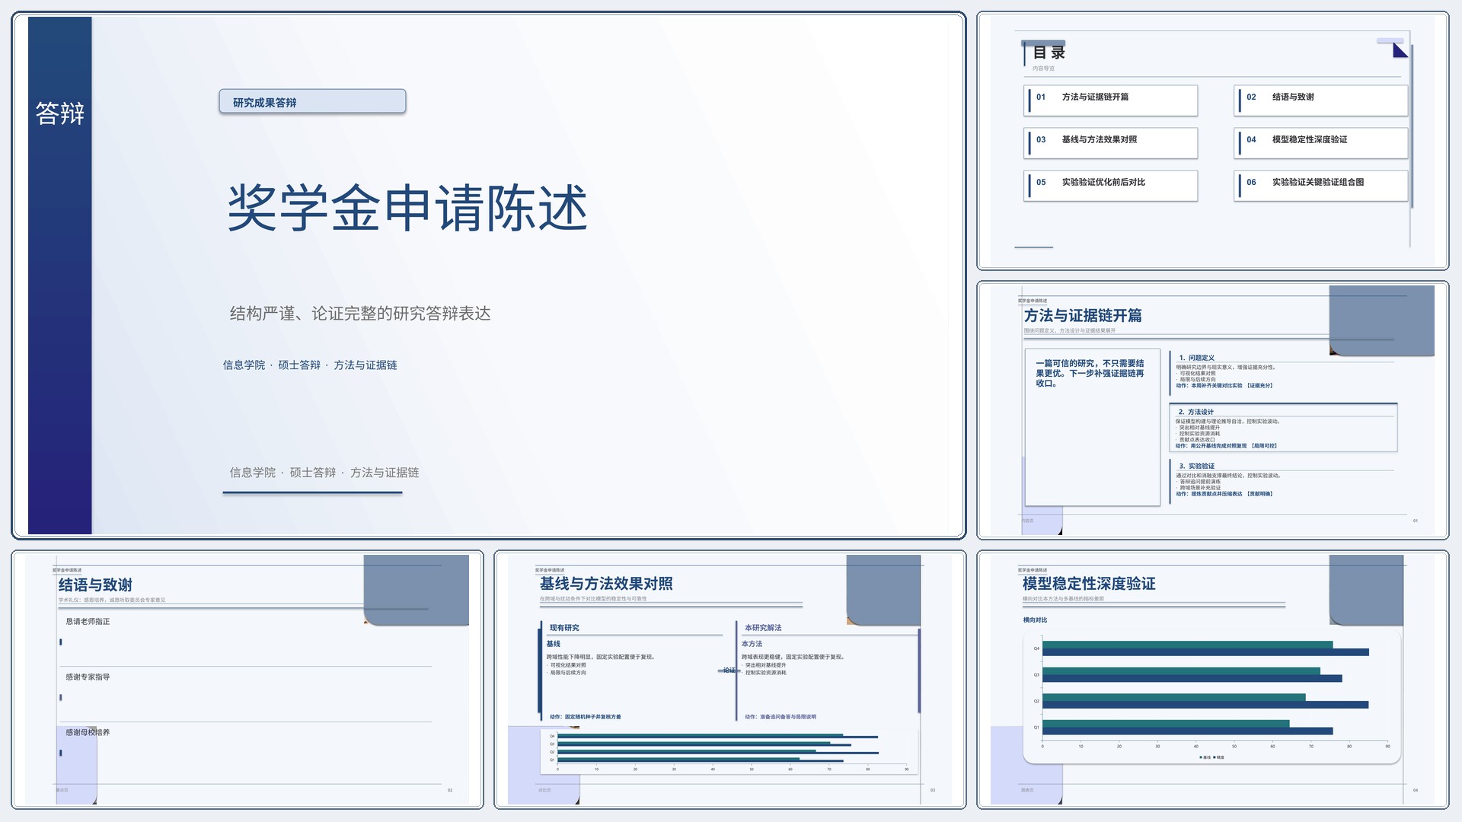Click subtitle 结构严谨、论证完整的研究答辩表达
The height and width of the screenshot is (822, 1462).
(360, 314)
